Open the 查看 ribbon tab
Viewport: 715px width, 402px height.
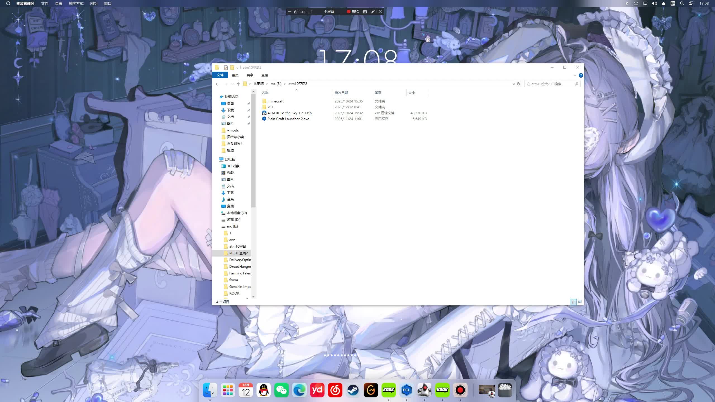coord(264,75)
